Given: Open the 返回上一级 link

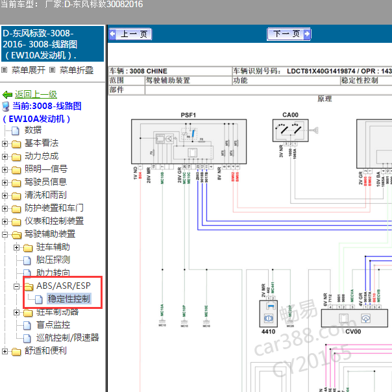Looking at the screenshot, I should [x=36, y=95].
